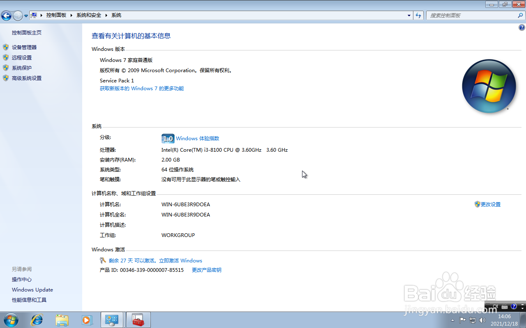
Task: Open the address bar history dropdown
Action: 409,15
